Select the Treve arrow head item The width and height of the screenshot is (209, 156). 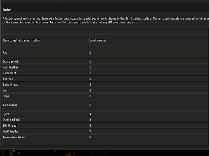coord(13,137)
